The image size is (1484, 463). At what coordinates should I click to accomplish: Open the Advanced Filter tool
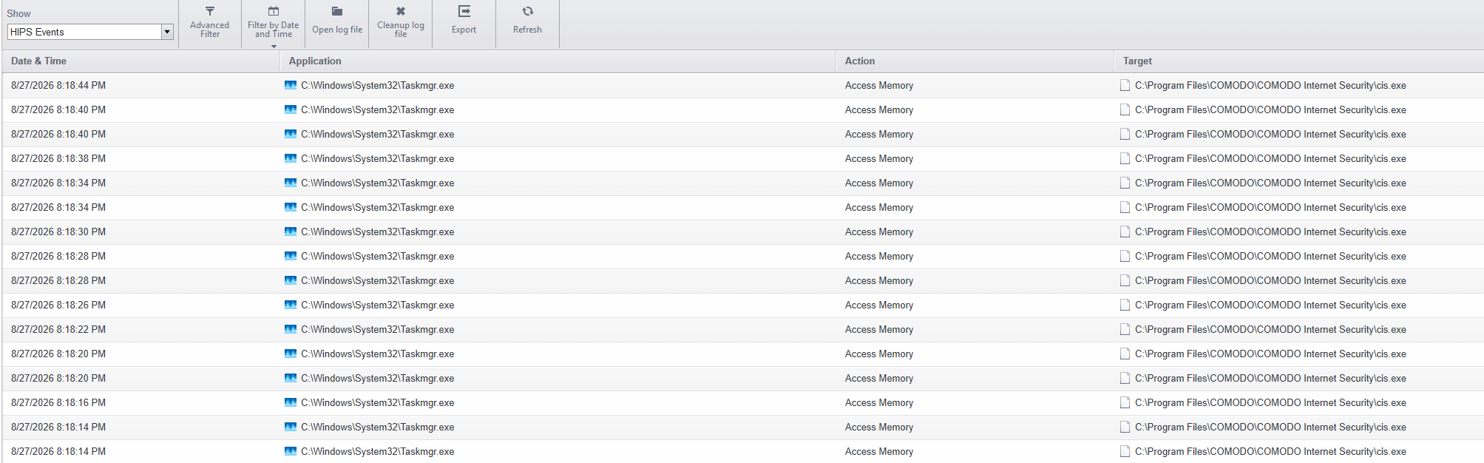point(210,21)
